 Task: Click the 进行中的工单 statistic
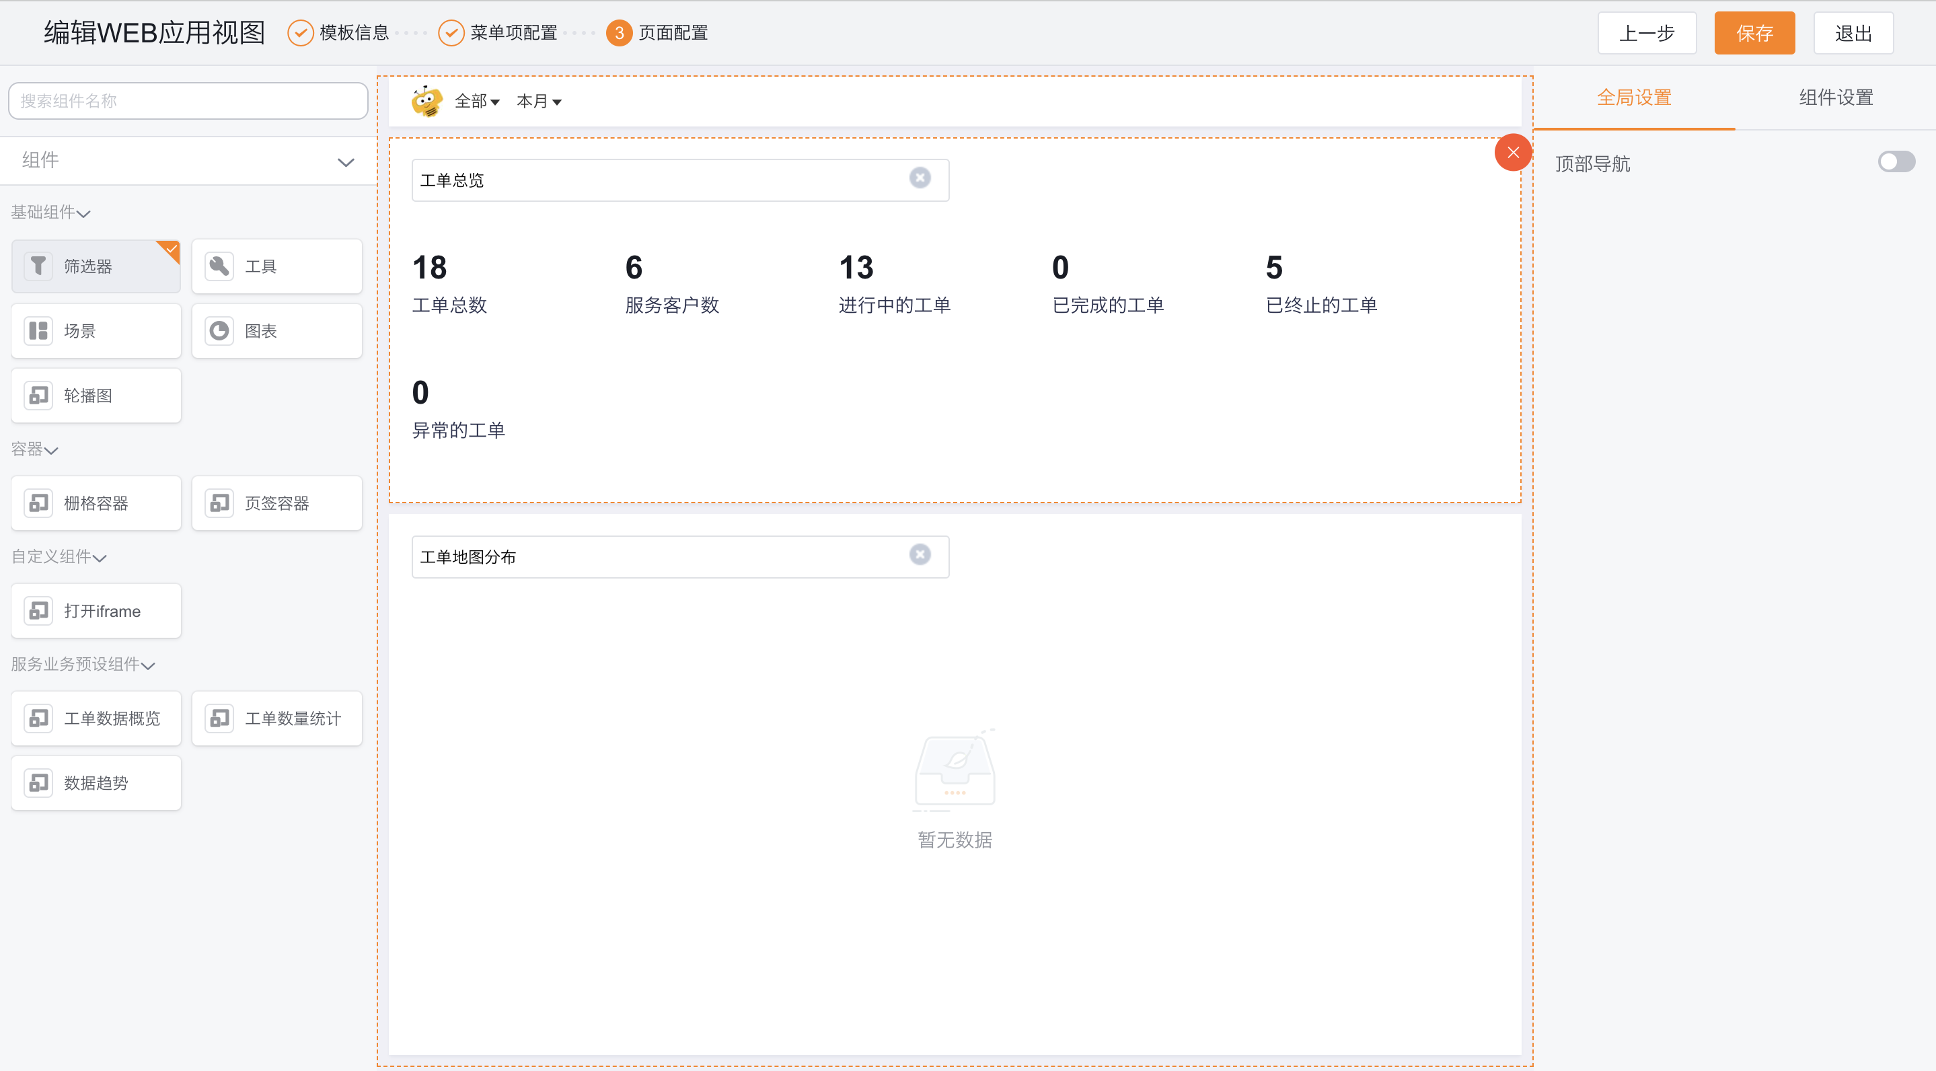[895, 283]
